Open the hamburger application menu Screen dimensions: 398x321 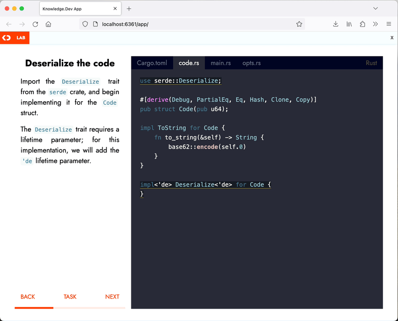[389, 24]
